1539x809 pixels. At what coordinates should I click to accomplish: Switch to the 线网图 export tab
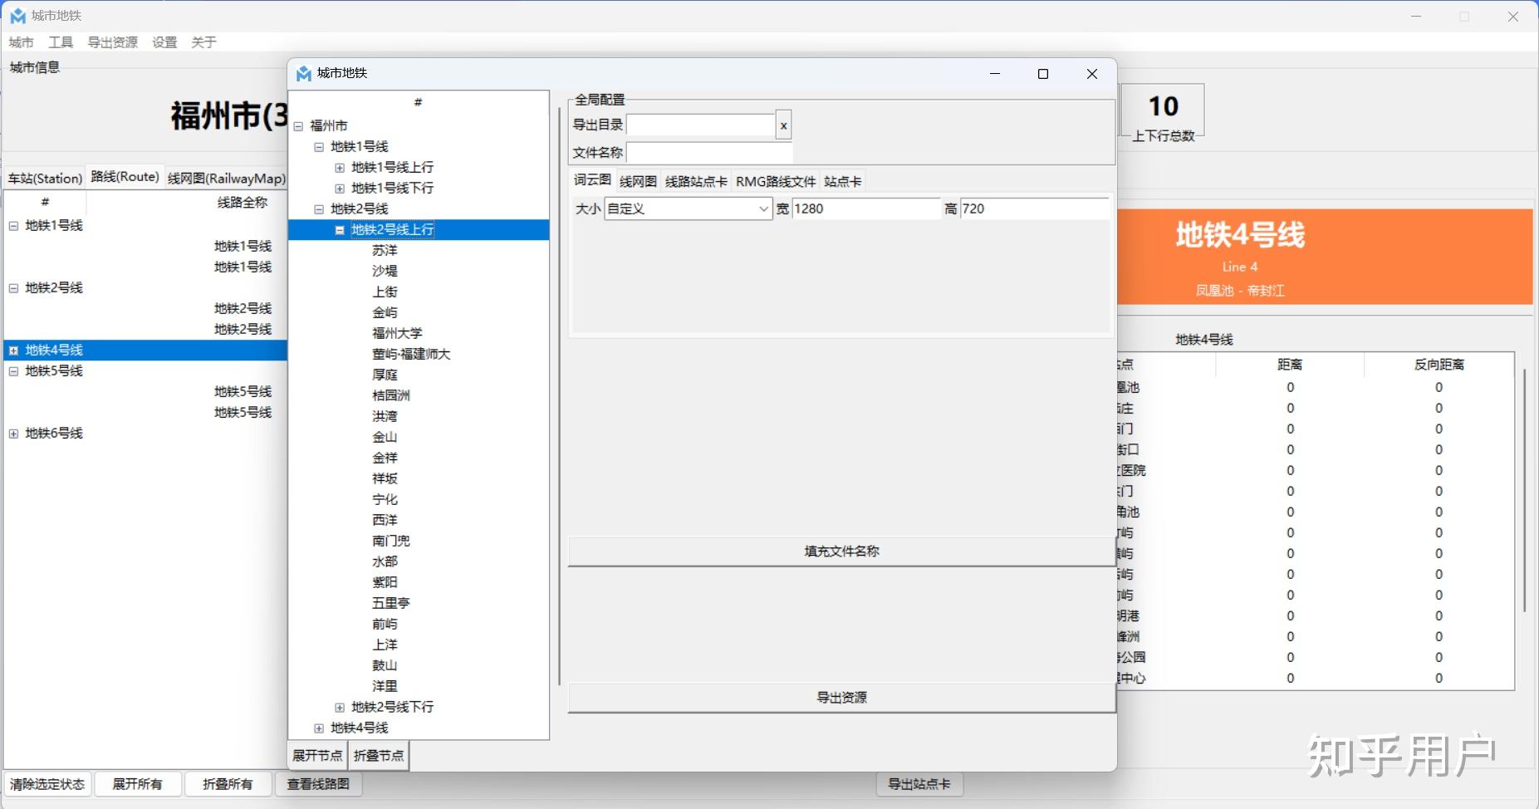637,180
